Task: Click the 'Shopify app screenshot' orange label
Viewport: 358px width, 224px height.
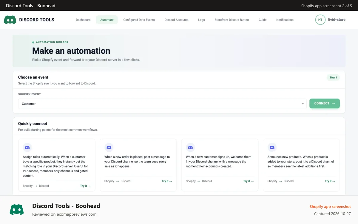Action: tap(330, 207)
